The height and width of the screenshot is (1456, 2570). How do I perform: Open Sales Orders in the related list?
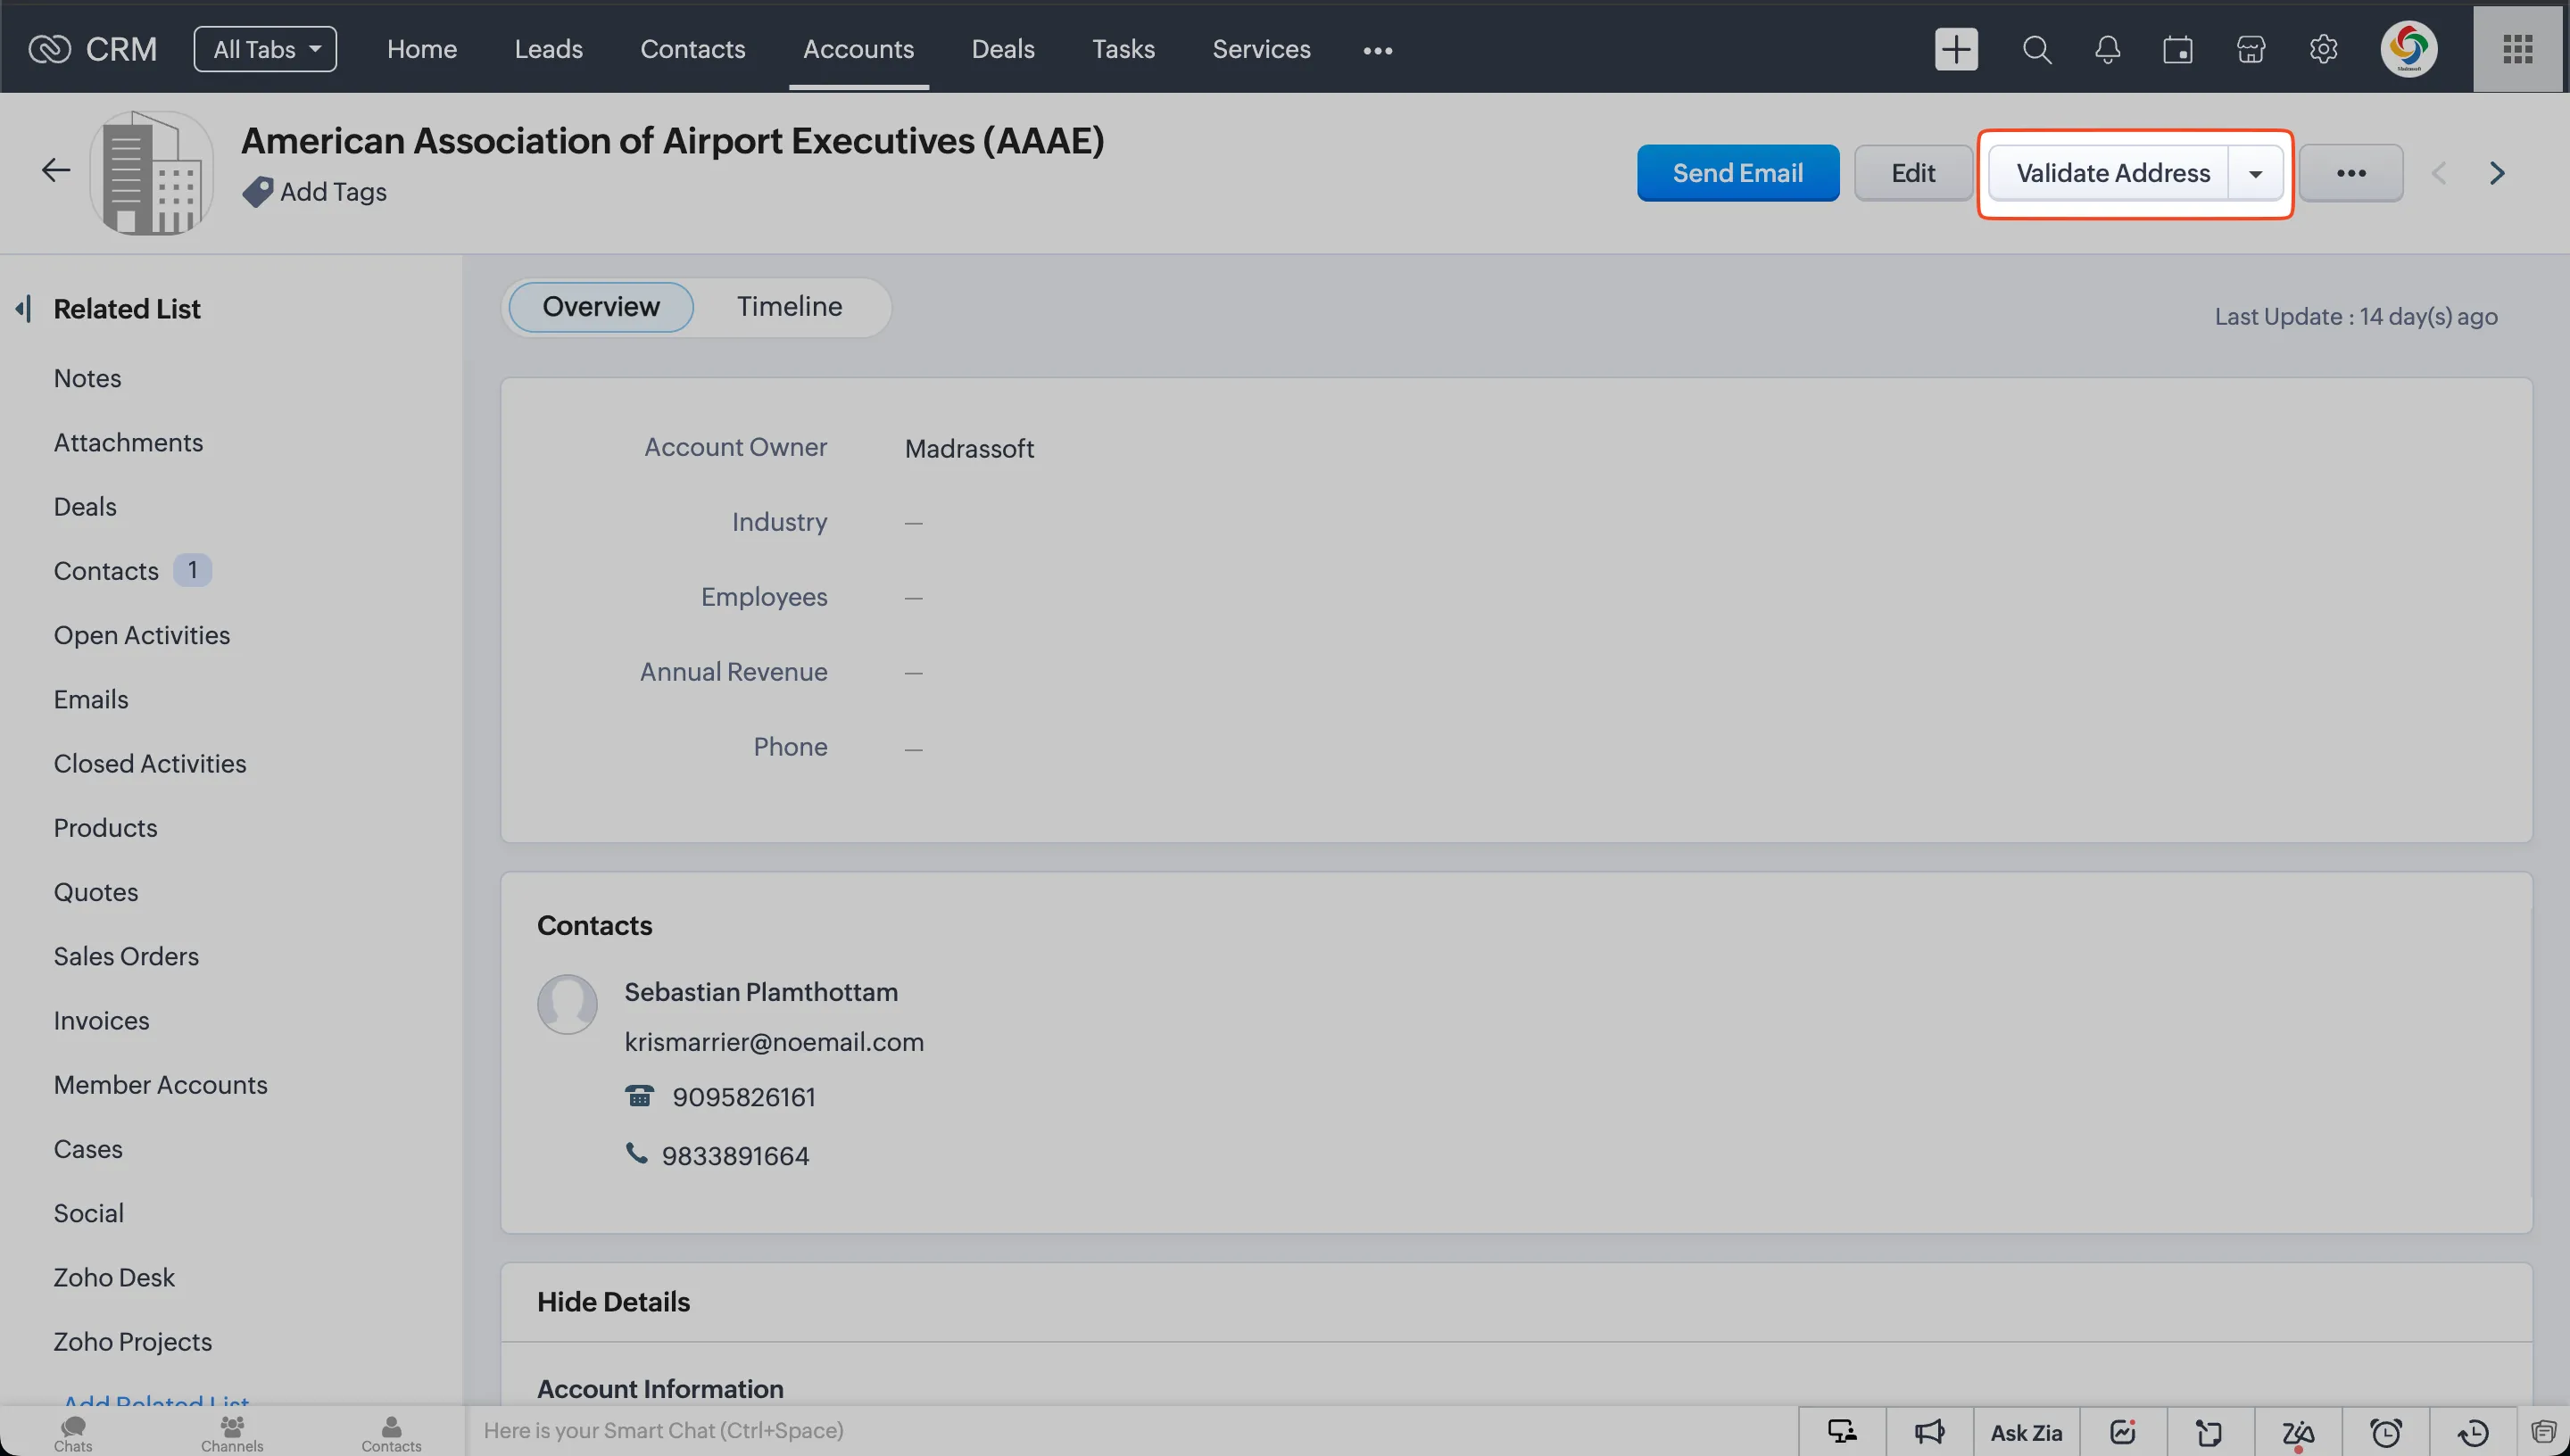(126, 956)
